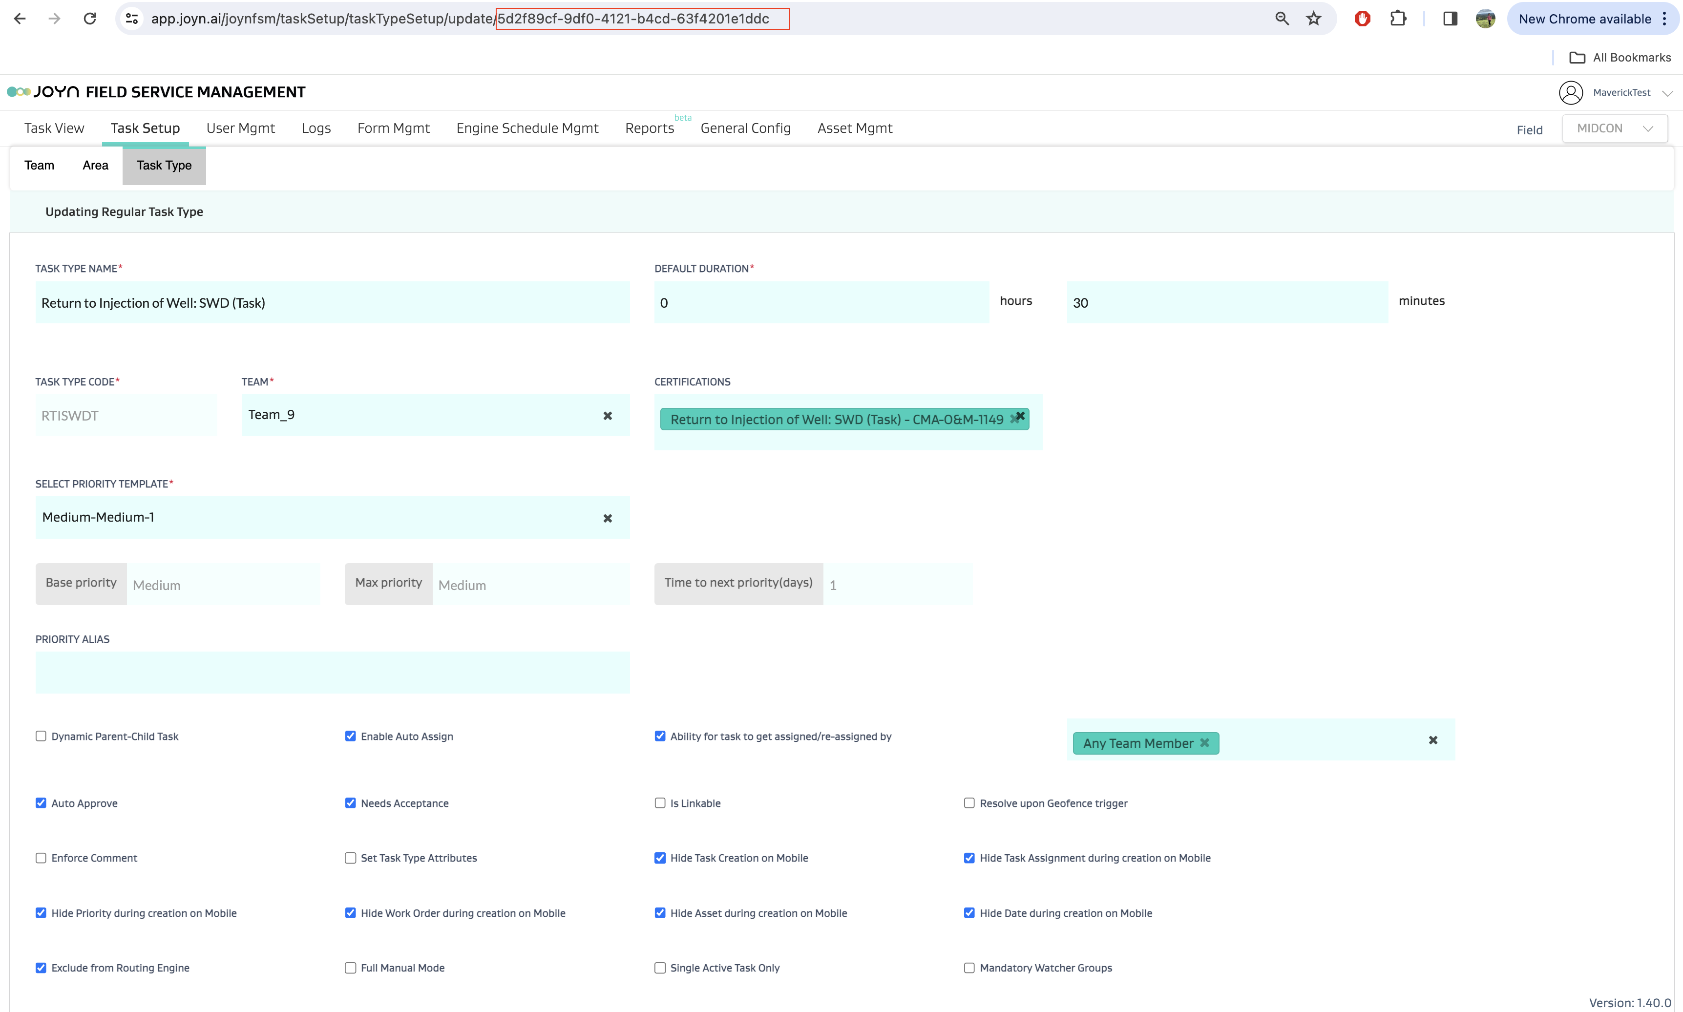Image resolution: width=1683 pixels, height=1012 pixels.
Task: Clear the Medium-Medium-1 priority template
Action: tap(607, 518)
